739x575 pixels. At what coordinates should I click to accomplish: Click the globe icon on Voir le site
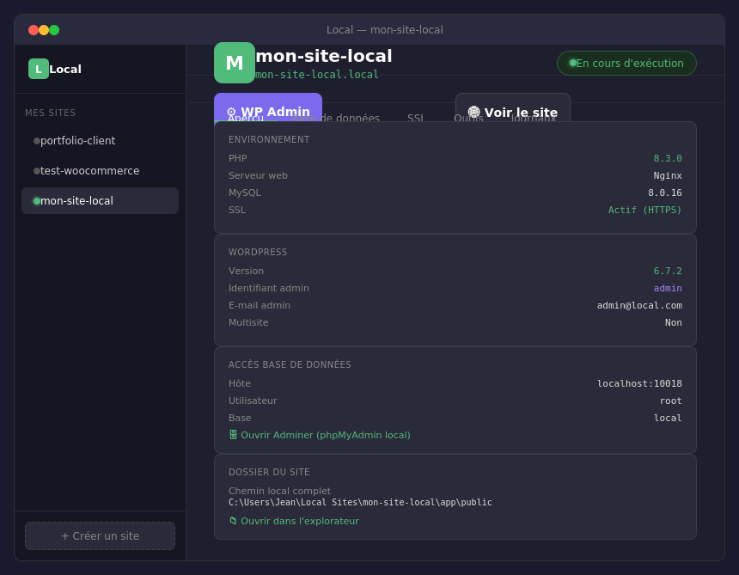(473, 112)
